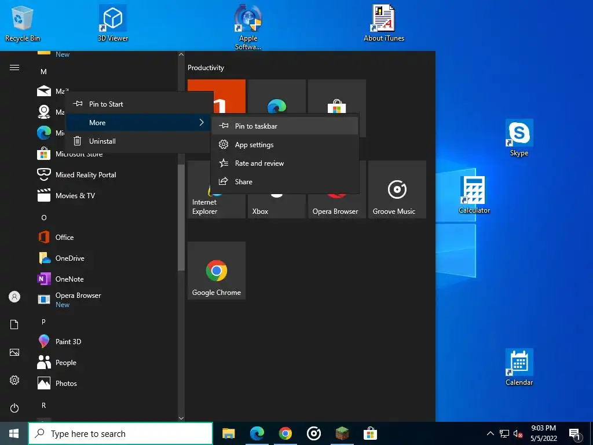Image resolution: width=593 pixels, height=445 pixels.
Task: Click the letter R section header
Action: (43, 405)
